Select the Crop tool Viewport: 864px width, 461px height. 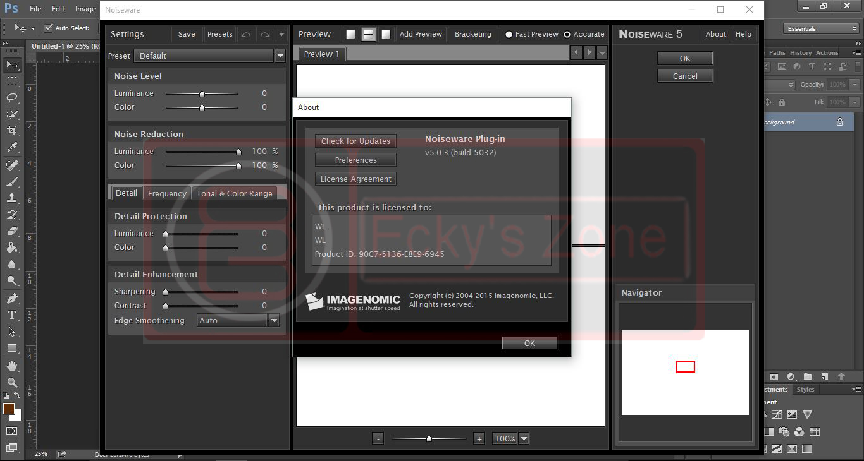click(12, 131)
